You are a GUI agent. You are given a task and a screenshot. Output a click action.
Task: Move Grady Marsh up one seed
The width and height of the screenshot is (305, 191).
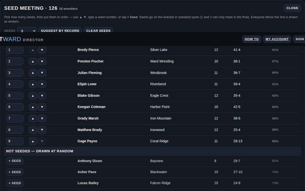click(33, 118)
